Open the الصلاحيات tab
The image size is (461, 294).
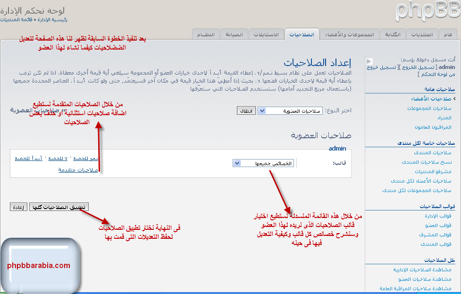coord(302,34)
